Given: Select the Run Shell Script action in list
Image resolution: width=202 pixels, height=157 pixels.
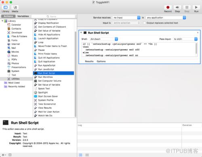Looking at the screenshot, I should click(53, 73).
